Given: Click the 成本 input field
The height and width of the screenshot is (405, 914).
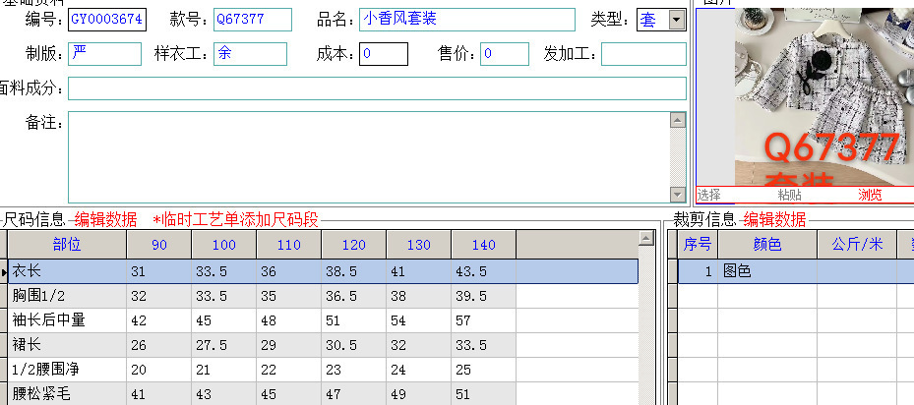Looking at the screenshot, I should pos(384,54).
